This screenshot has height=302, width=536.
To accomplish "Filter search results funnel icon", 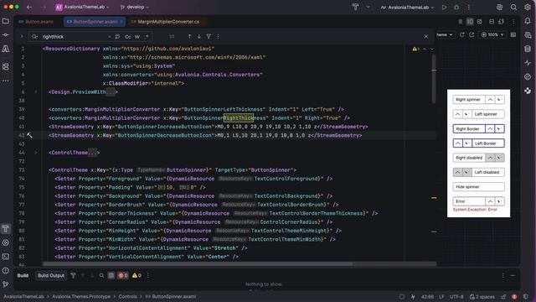I will coord(209,36).
